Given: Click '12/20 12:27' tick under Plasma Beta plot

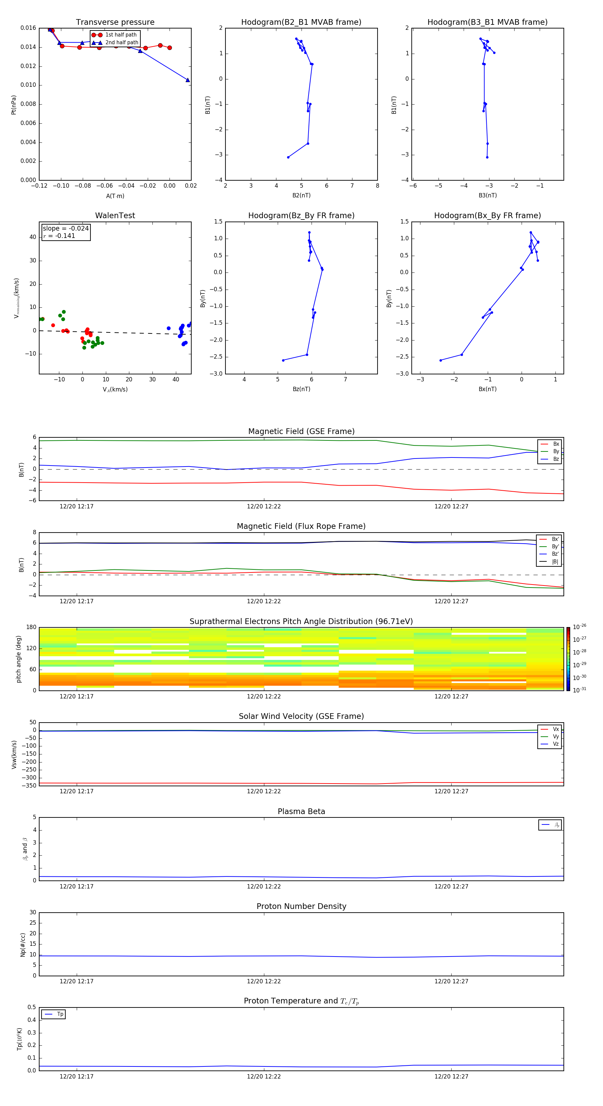Looking at the screenshot, I should tap(451, 886).
